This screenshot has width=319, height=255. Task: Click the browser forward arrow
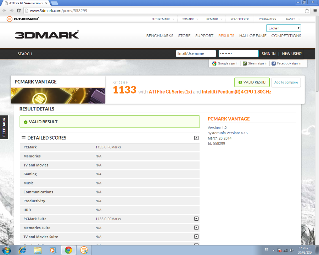tap(12, 11)
